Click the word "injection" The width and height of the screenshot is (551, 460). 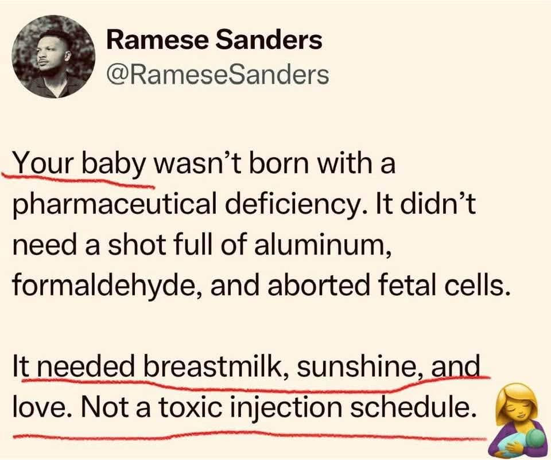[280, 408]
